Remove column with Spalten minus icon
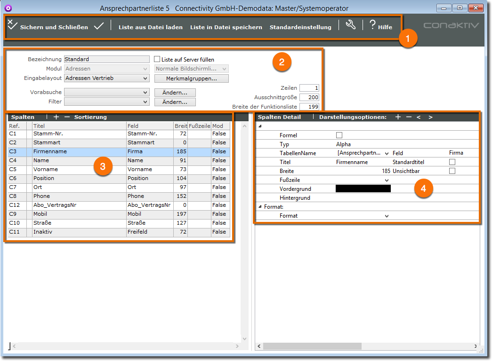 tap(67, 117)
